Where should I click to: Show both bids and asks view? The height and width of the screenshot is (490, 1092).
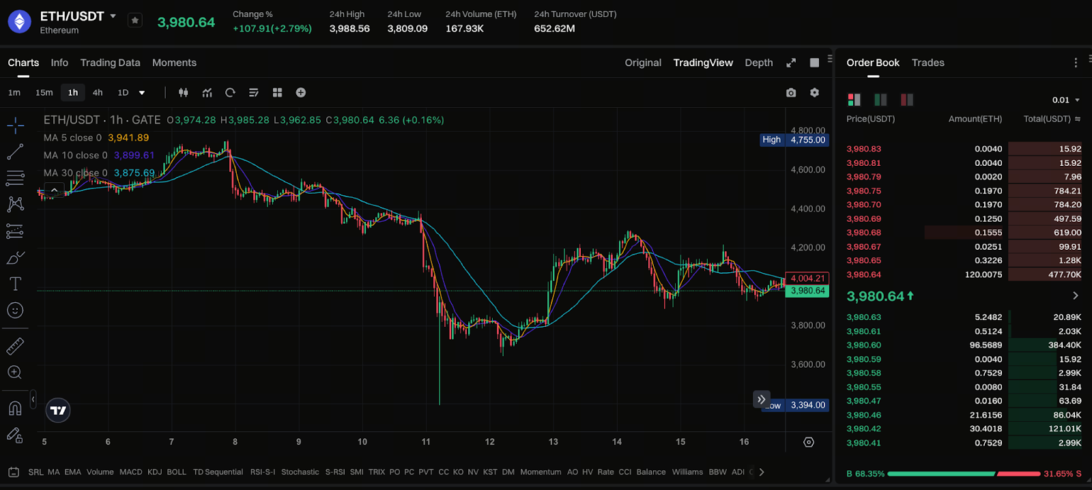coord(854,100)
